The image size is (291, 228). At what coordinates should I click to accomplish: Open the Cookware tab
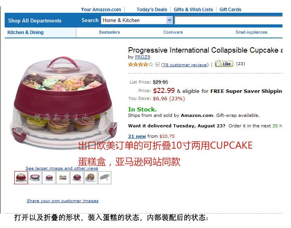tap(173, 32)
